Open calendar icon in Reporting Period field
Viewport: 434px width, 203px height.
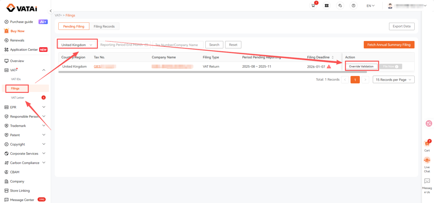[146, 44]
